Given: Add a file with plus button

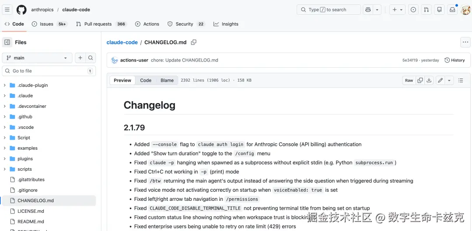Looking at the screenshot, I should 80,58.
